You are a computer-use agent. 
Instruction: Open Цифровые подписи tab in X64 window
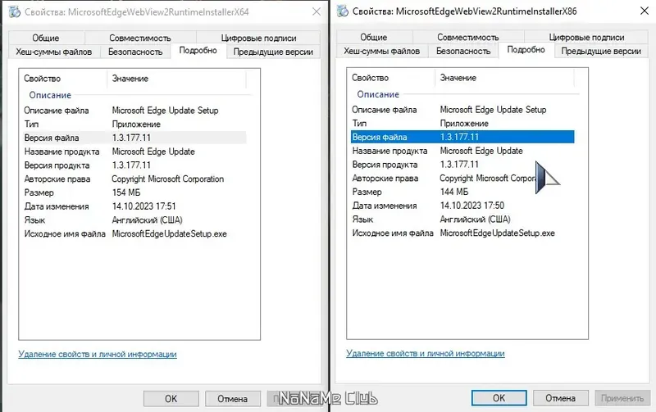pyautogui.click(x=258, y=38)
